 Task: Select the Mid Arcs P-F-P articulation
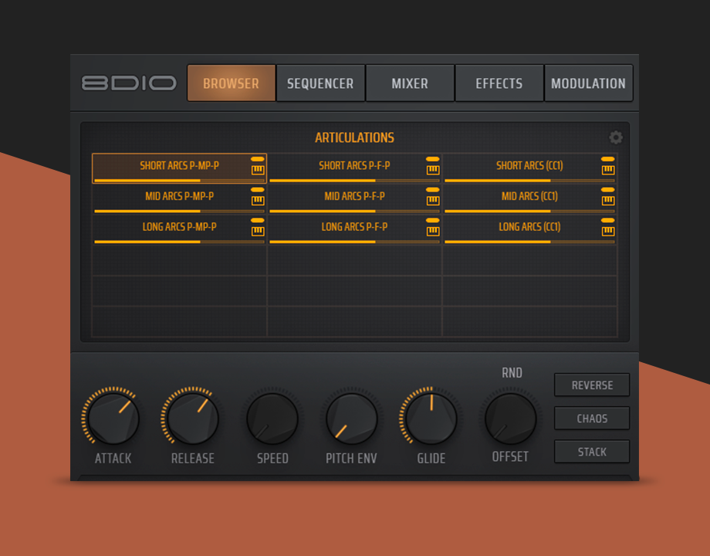click(x=354, y=198)
